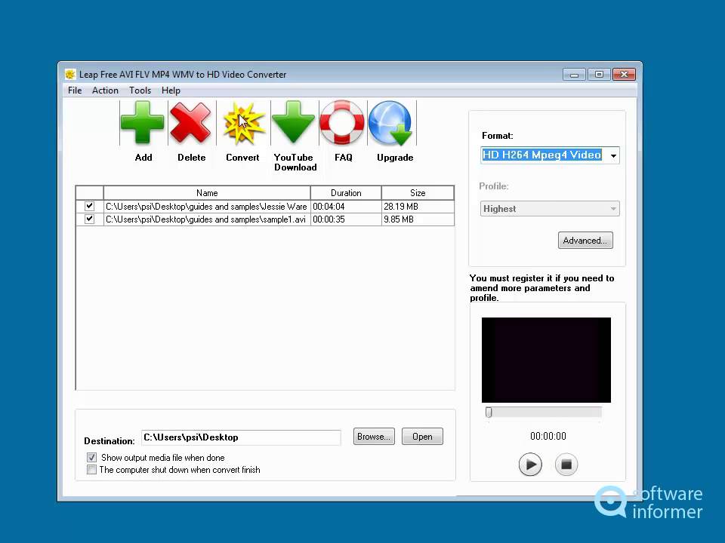Image resolution: width=725 pixels, height=543 pixels.
Task: Click Browse... to choose destination folder
Action: (374, 437)
